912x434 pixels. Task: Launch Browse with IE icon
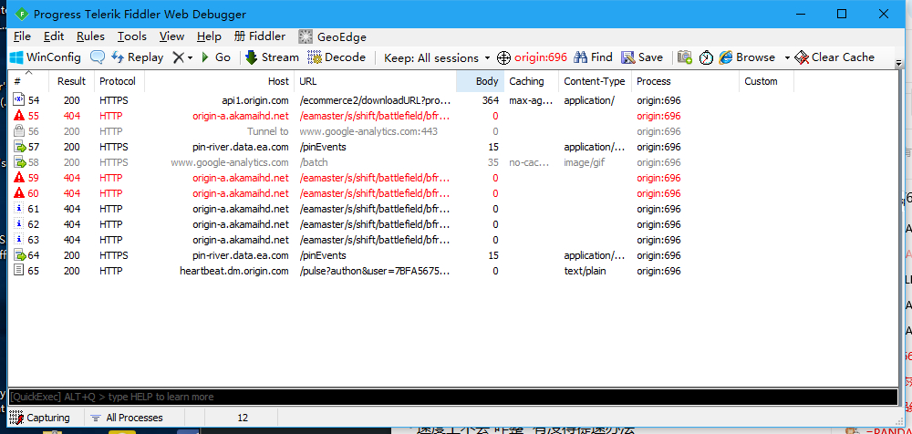click(747, 57)
